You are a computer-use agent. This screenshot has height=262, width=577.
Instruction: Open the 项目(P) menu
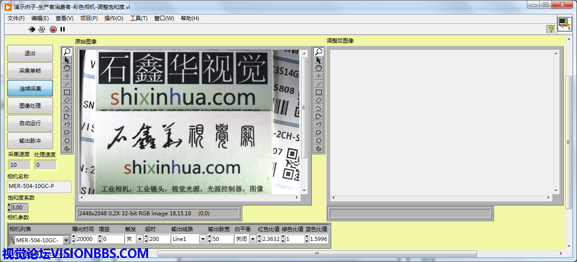89,18
